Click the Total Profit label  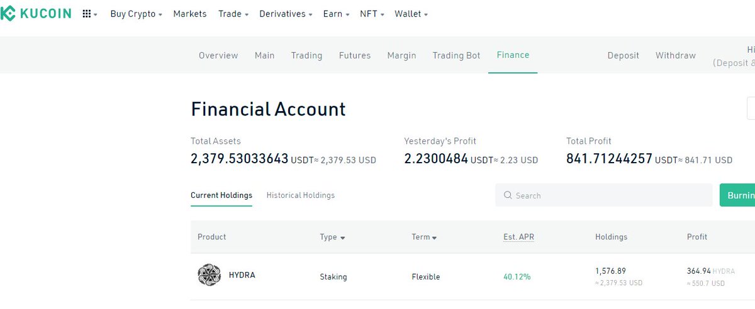point(589,141)
